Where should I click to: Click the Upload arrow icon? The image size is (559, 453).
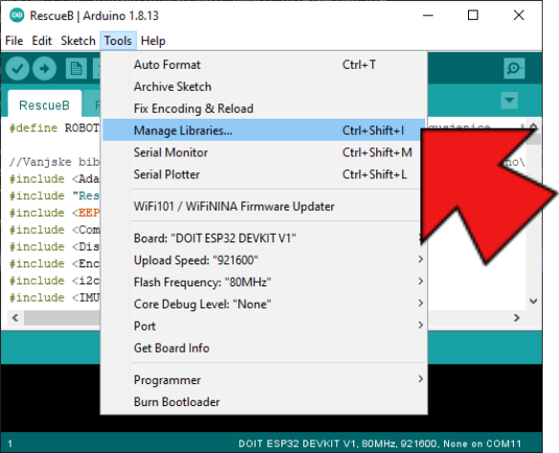[x=44, y=68]
